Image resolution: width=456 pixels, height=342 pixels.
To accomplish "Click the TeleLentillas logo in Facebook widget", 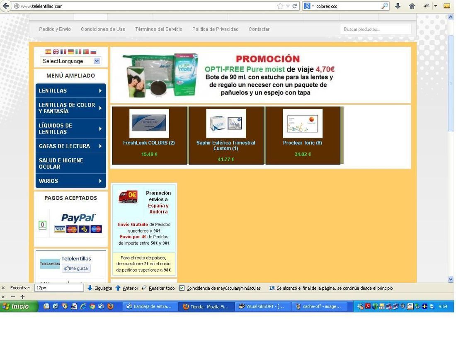I will click(50, 264).
